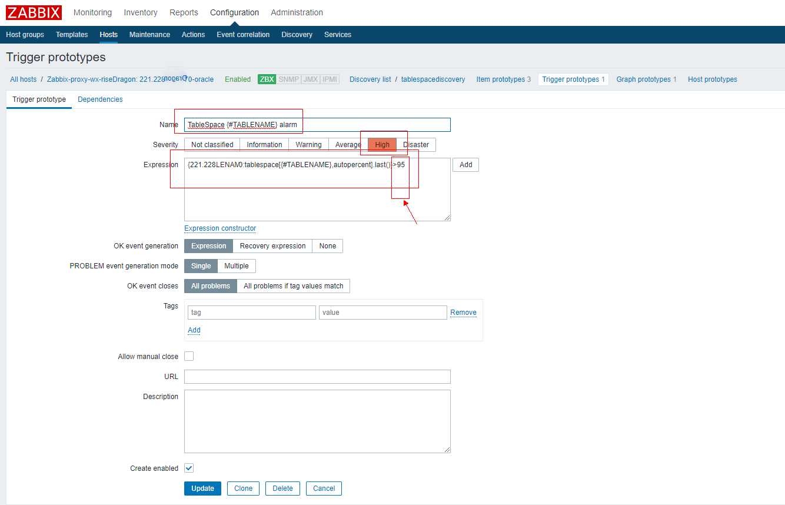The width and height of the screenshot is (785, 505).
Task: Set severity to Warning
Action: (308, 145)
